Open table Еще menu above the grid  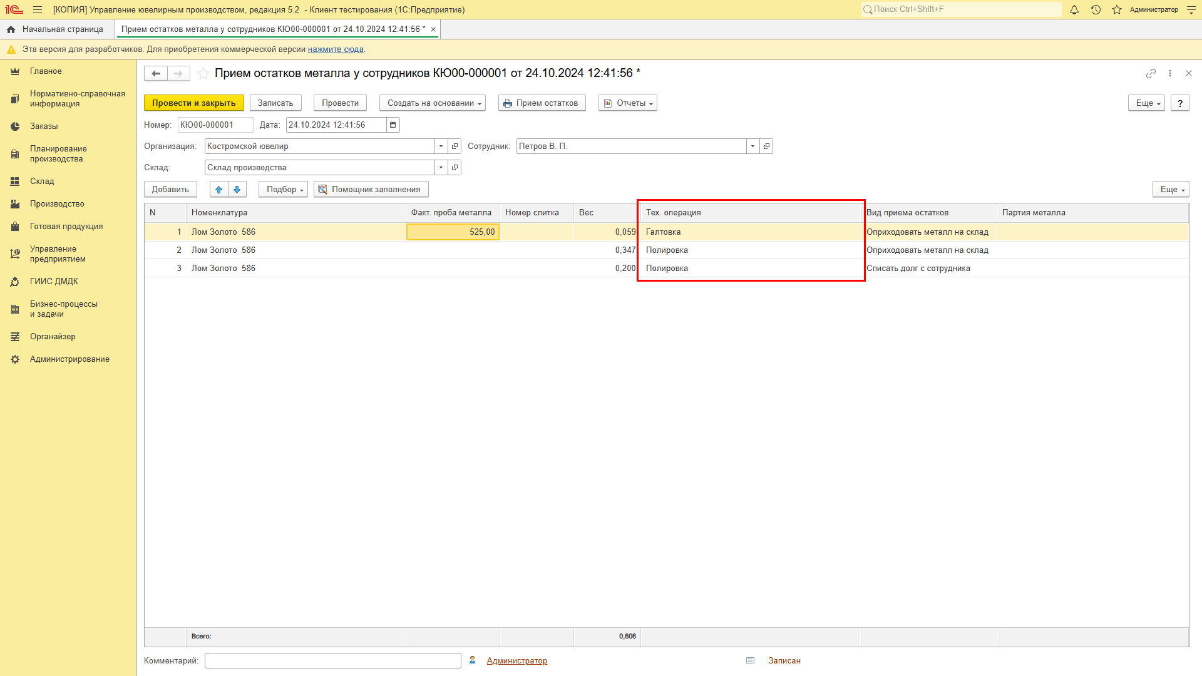coord(1171,190)
